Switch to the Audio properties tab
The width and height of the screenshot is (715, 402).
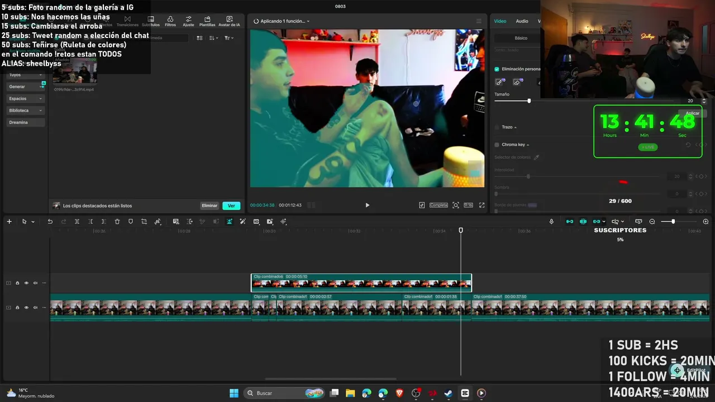(x=522, y=21)
